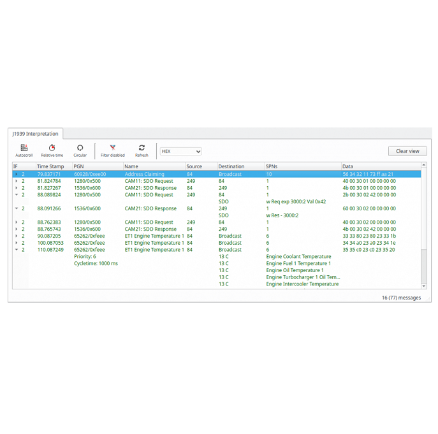This screenshot has width=438, height=434.
Task: Open the HEX format dropdown
Action: (x=181, y=152)
